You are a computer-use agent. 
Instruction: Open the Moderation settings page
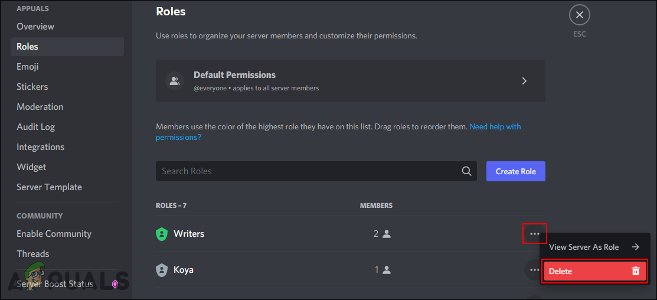(40, 107)
